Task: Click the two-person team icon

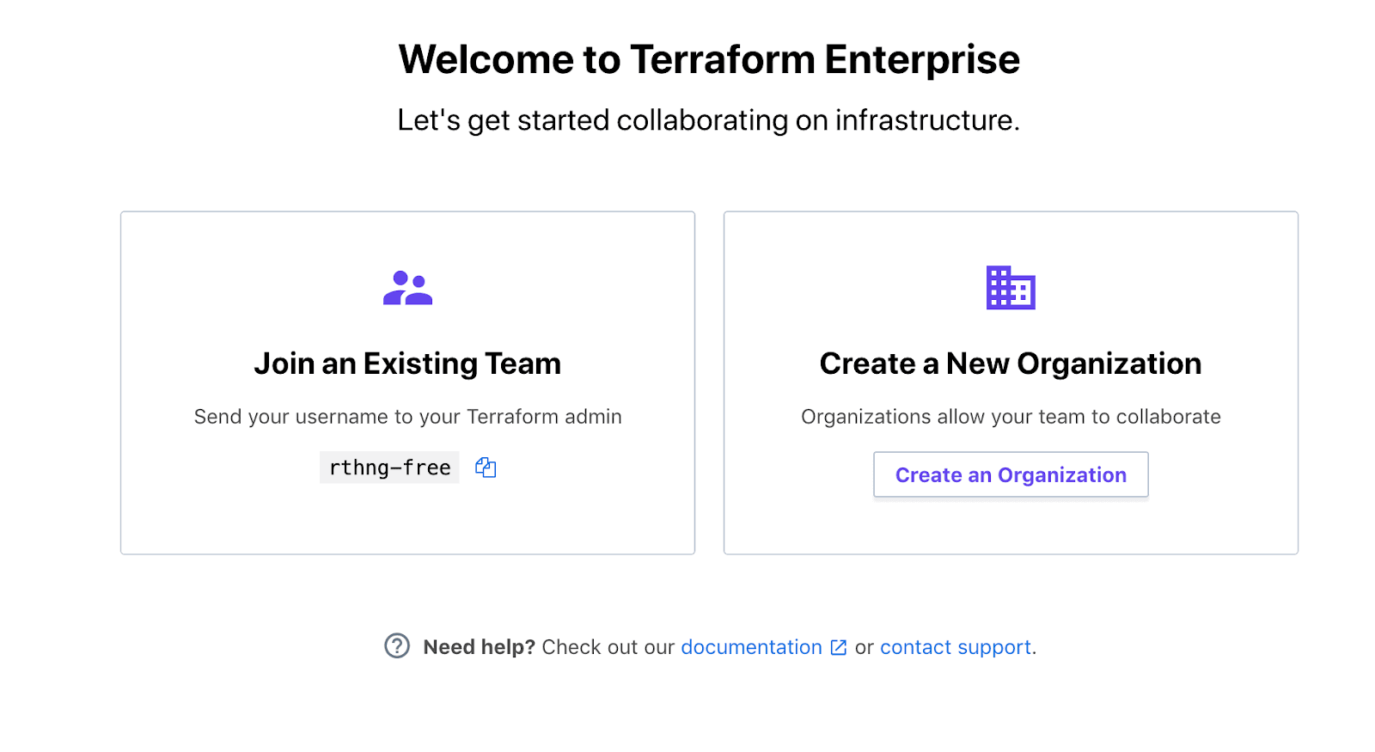Action: pos(407,288)
